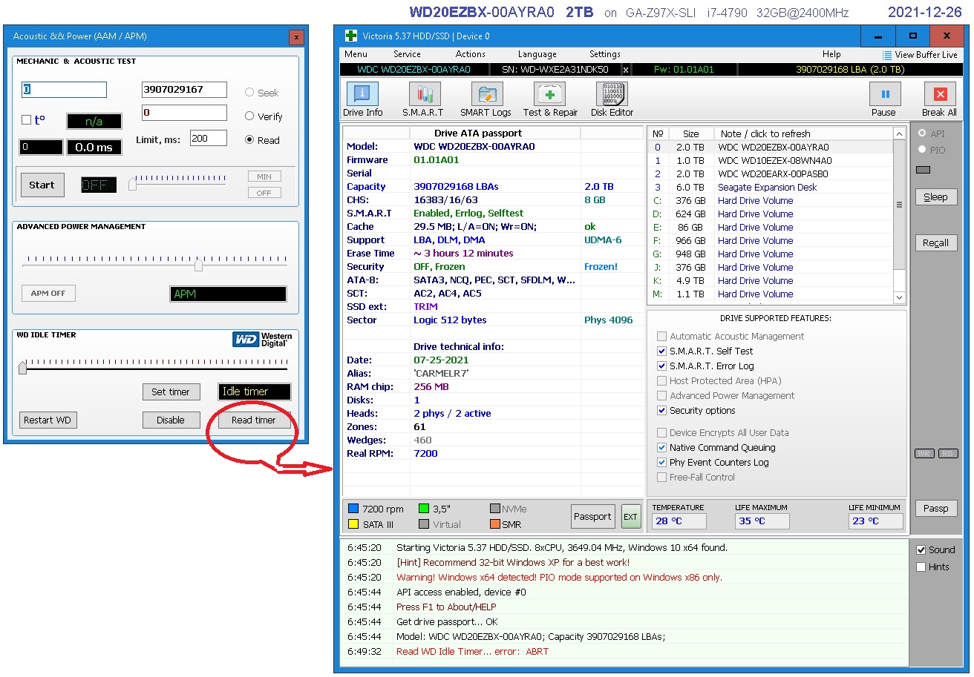The image size is (974, 677).
Task: Click the drive list scroll up arrow
Action: pyautogui.click(x=900, y=133)
